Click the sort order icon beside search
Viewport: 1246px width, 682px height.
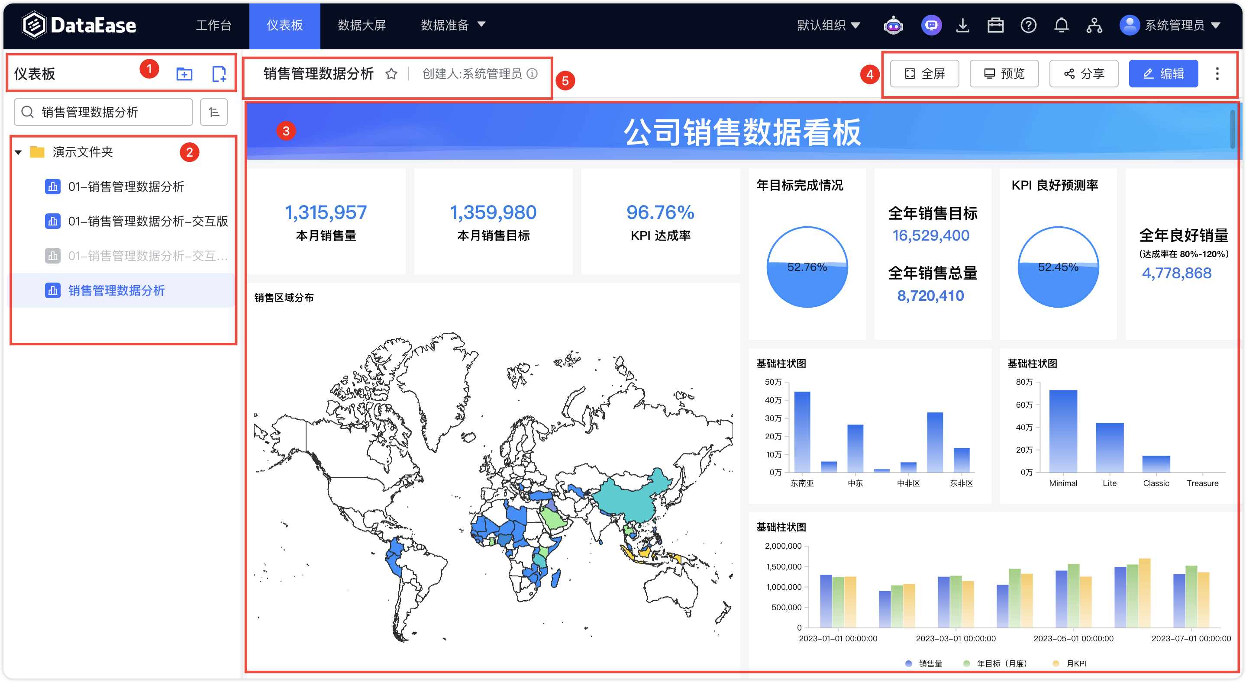tap(214, 112)
